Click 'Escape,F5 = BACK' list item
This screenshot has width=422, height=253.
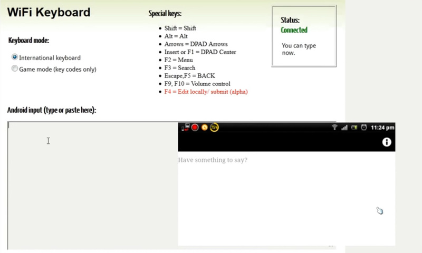pos(190,76)
